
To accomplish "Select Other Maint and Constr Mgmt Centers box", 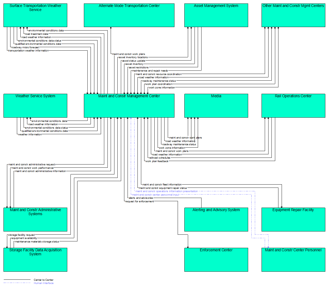I will [x=293, y=15].
